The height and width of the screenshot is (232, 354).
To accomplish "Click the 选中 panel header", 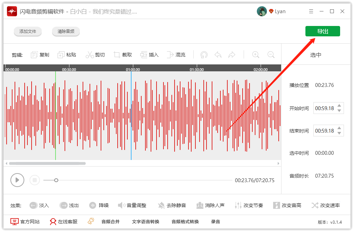I will (315, 55).
